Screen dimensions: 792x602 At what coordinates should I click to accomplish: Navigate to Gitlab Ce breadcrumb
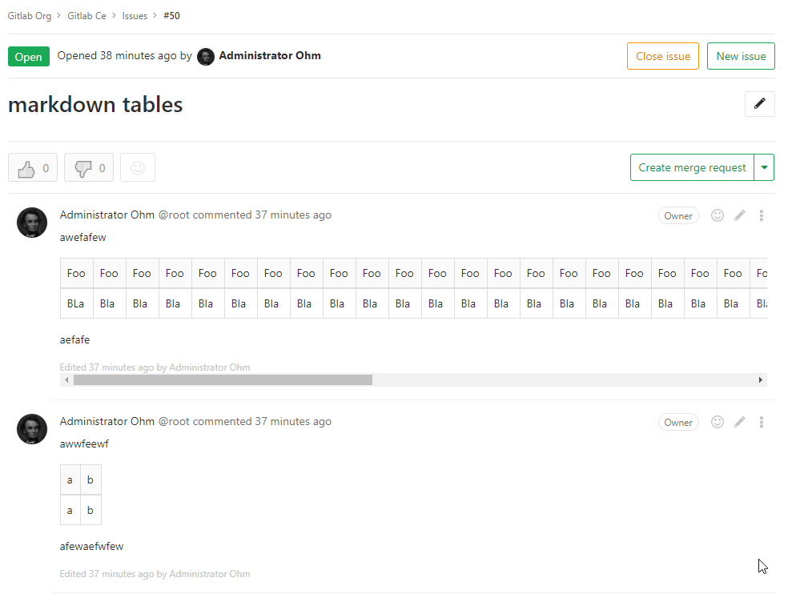tap(86, 16)
